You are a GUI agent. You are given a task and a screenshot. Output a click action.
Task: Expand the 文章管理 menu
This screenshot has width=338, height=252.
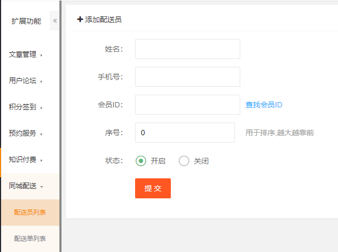[x=25, y=54]
